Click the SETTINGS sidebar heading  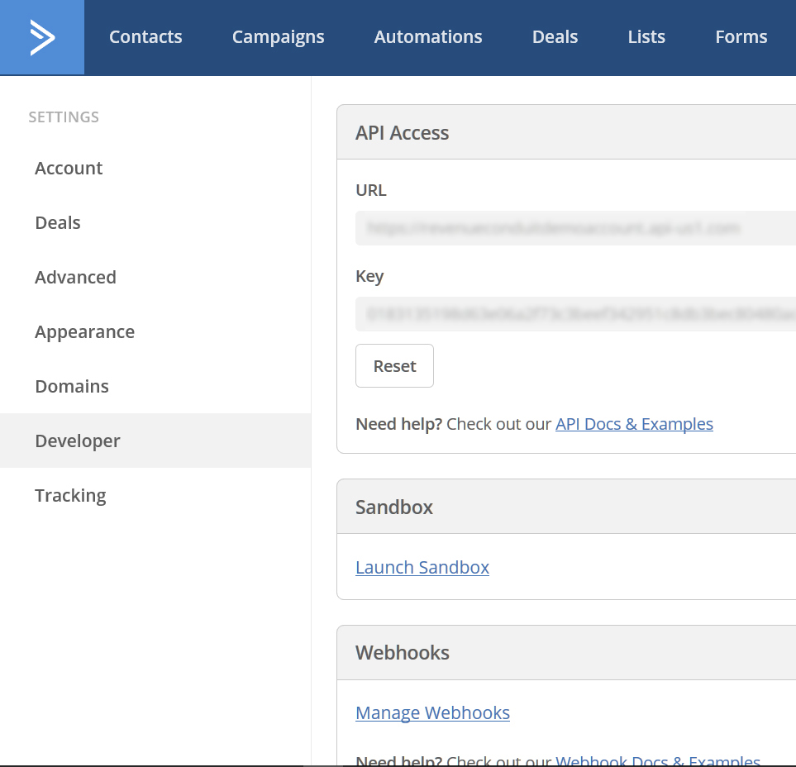[x=64, y=117]
